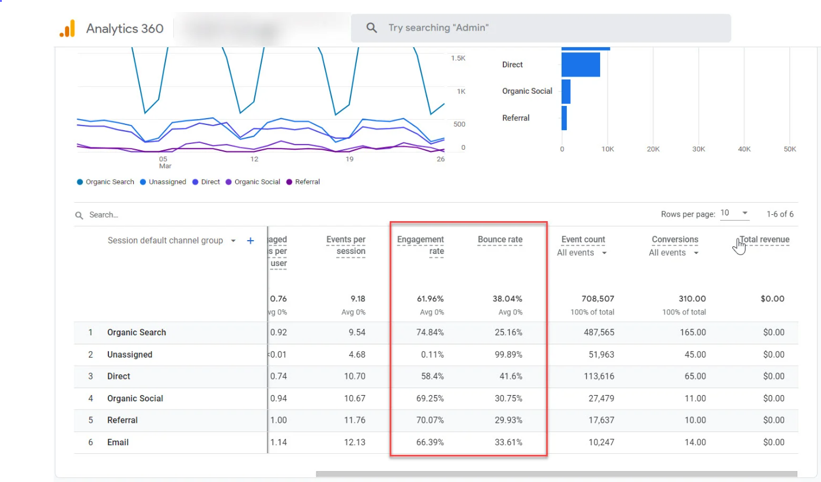821x482 pixels.
Task: Click the table search magnifier icon
Action: (79, 215)
